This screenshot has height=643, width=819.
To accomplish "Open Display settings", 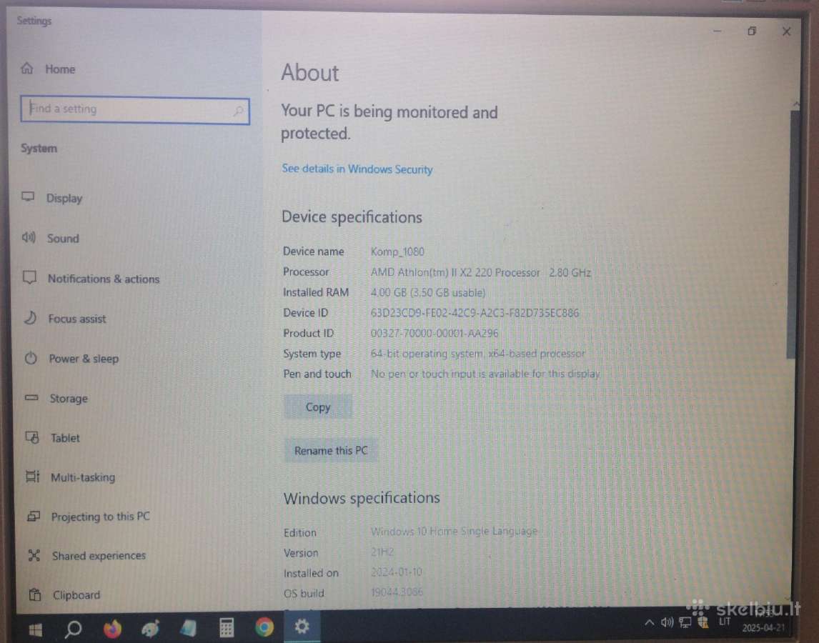I will (52, 198).
